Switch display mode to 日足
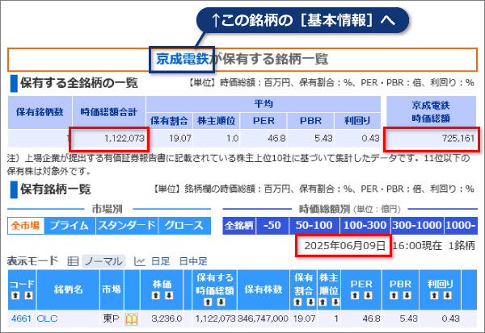The image size is (485, 333). (161, 261)
